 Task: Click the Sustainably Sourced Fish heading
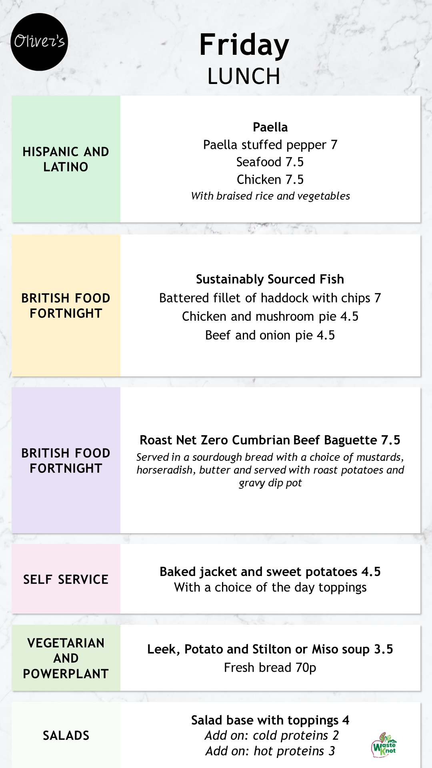[270, 279]
